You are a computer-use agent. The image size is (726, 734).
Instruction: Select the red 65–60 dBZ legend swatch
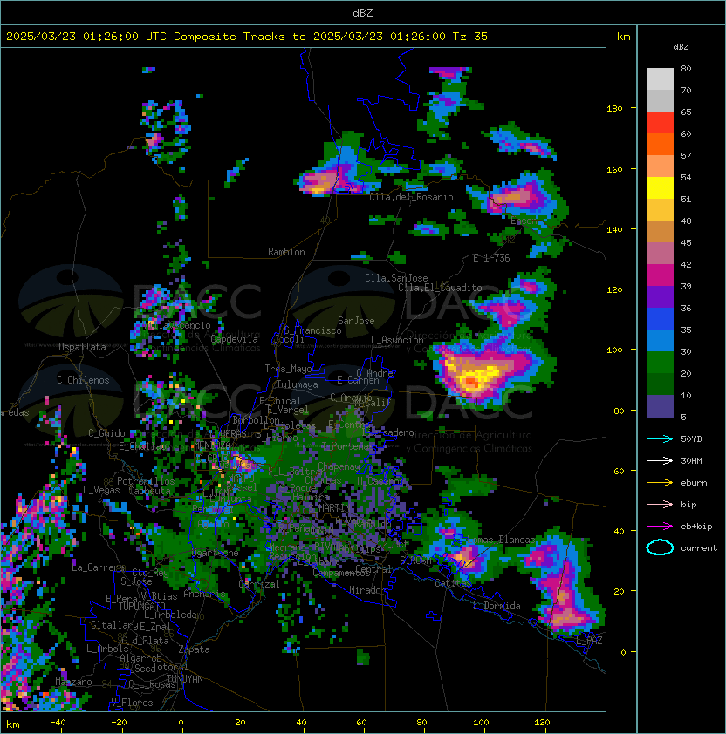coord(660,123)
